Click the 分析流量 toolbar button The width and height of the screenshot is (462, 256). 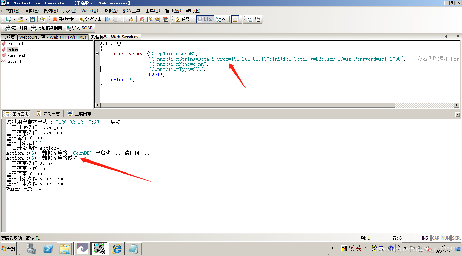[90, 19]
